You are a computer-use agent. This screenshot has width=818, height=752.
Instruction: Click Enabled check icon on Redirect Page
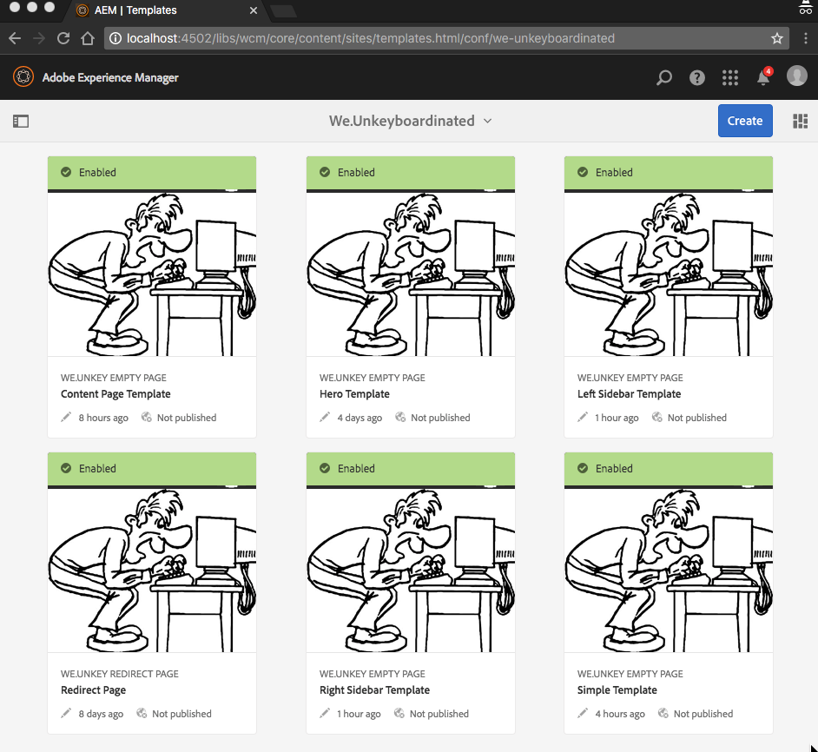(66, 468)
